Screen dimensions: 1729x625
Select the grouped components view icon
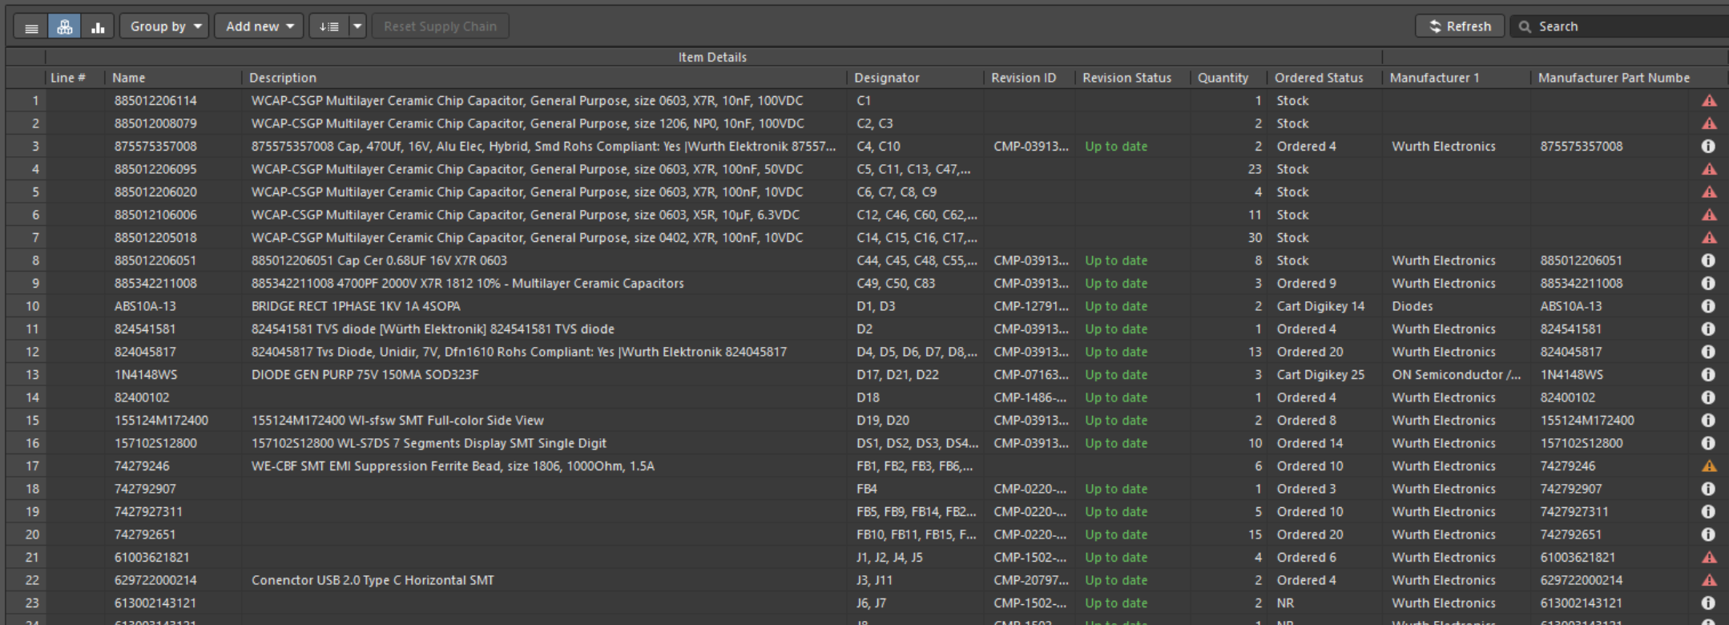tap(64, 27)
